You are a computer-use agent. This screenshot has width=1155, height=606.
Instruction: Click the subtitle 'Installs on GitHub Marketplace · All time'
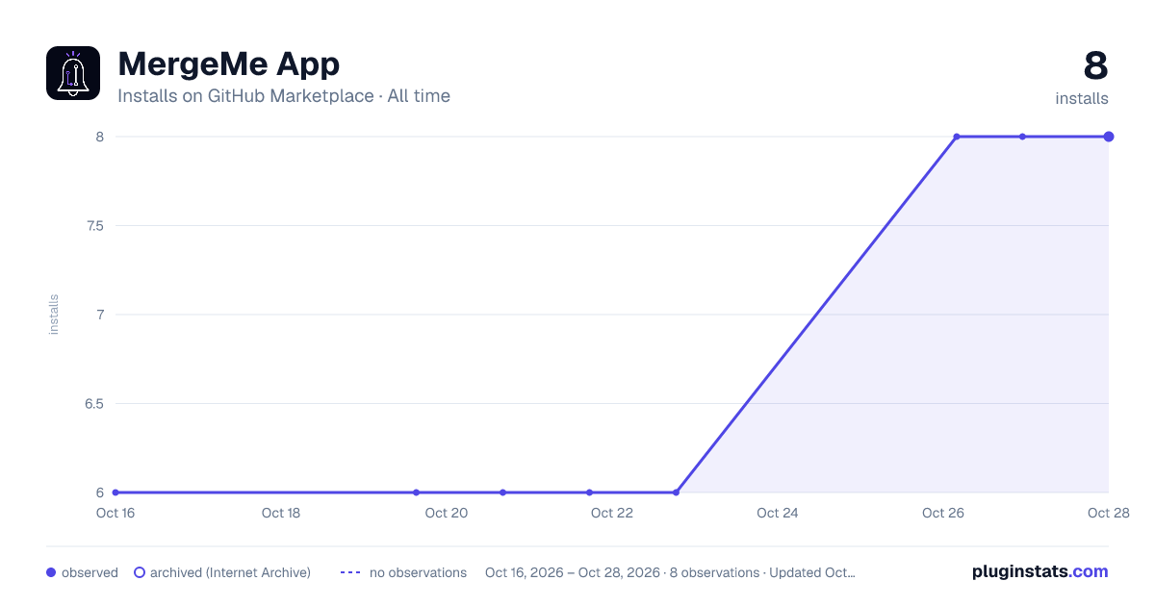[x=284, y=96]
